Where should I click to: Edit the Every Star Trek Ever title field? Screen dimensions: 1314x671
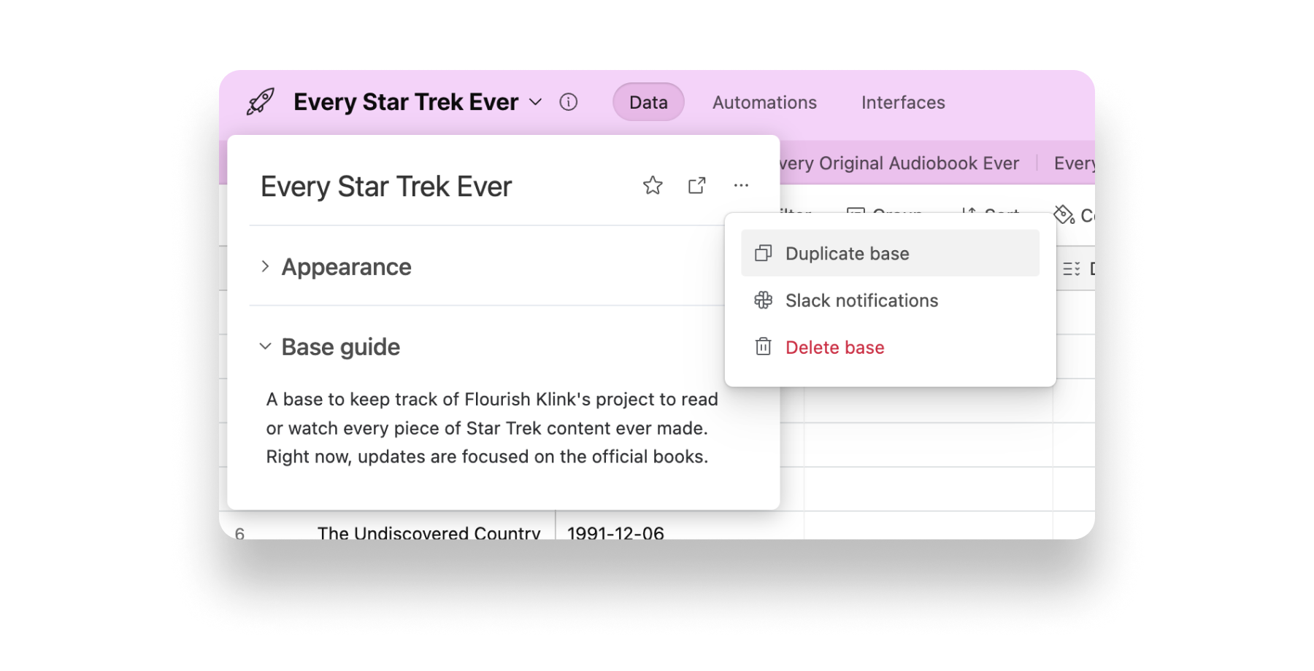coord(386,187)
